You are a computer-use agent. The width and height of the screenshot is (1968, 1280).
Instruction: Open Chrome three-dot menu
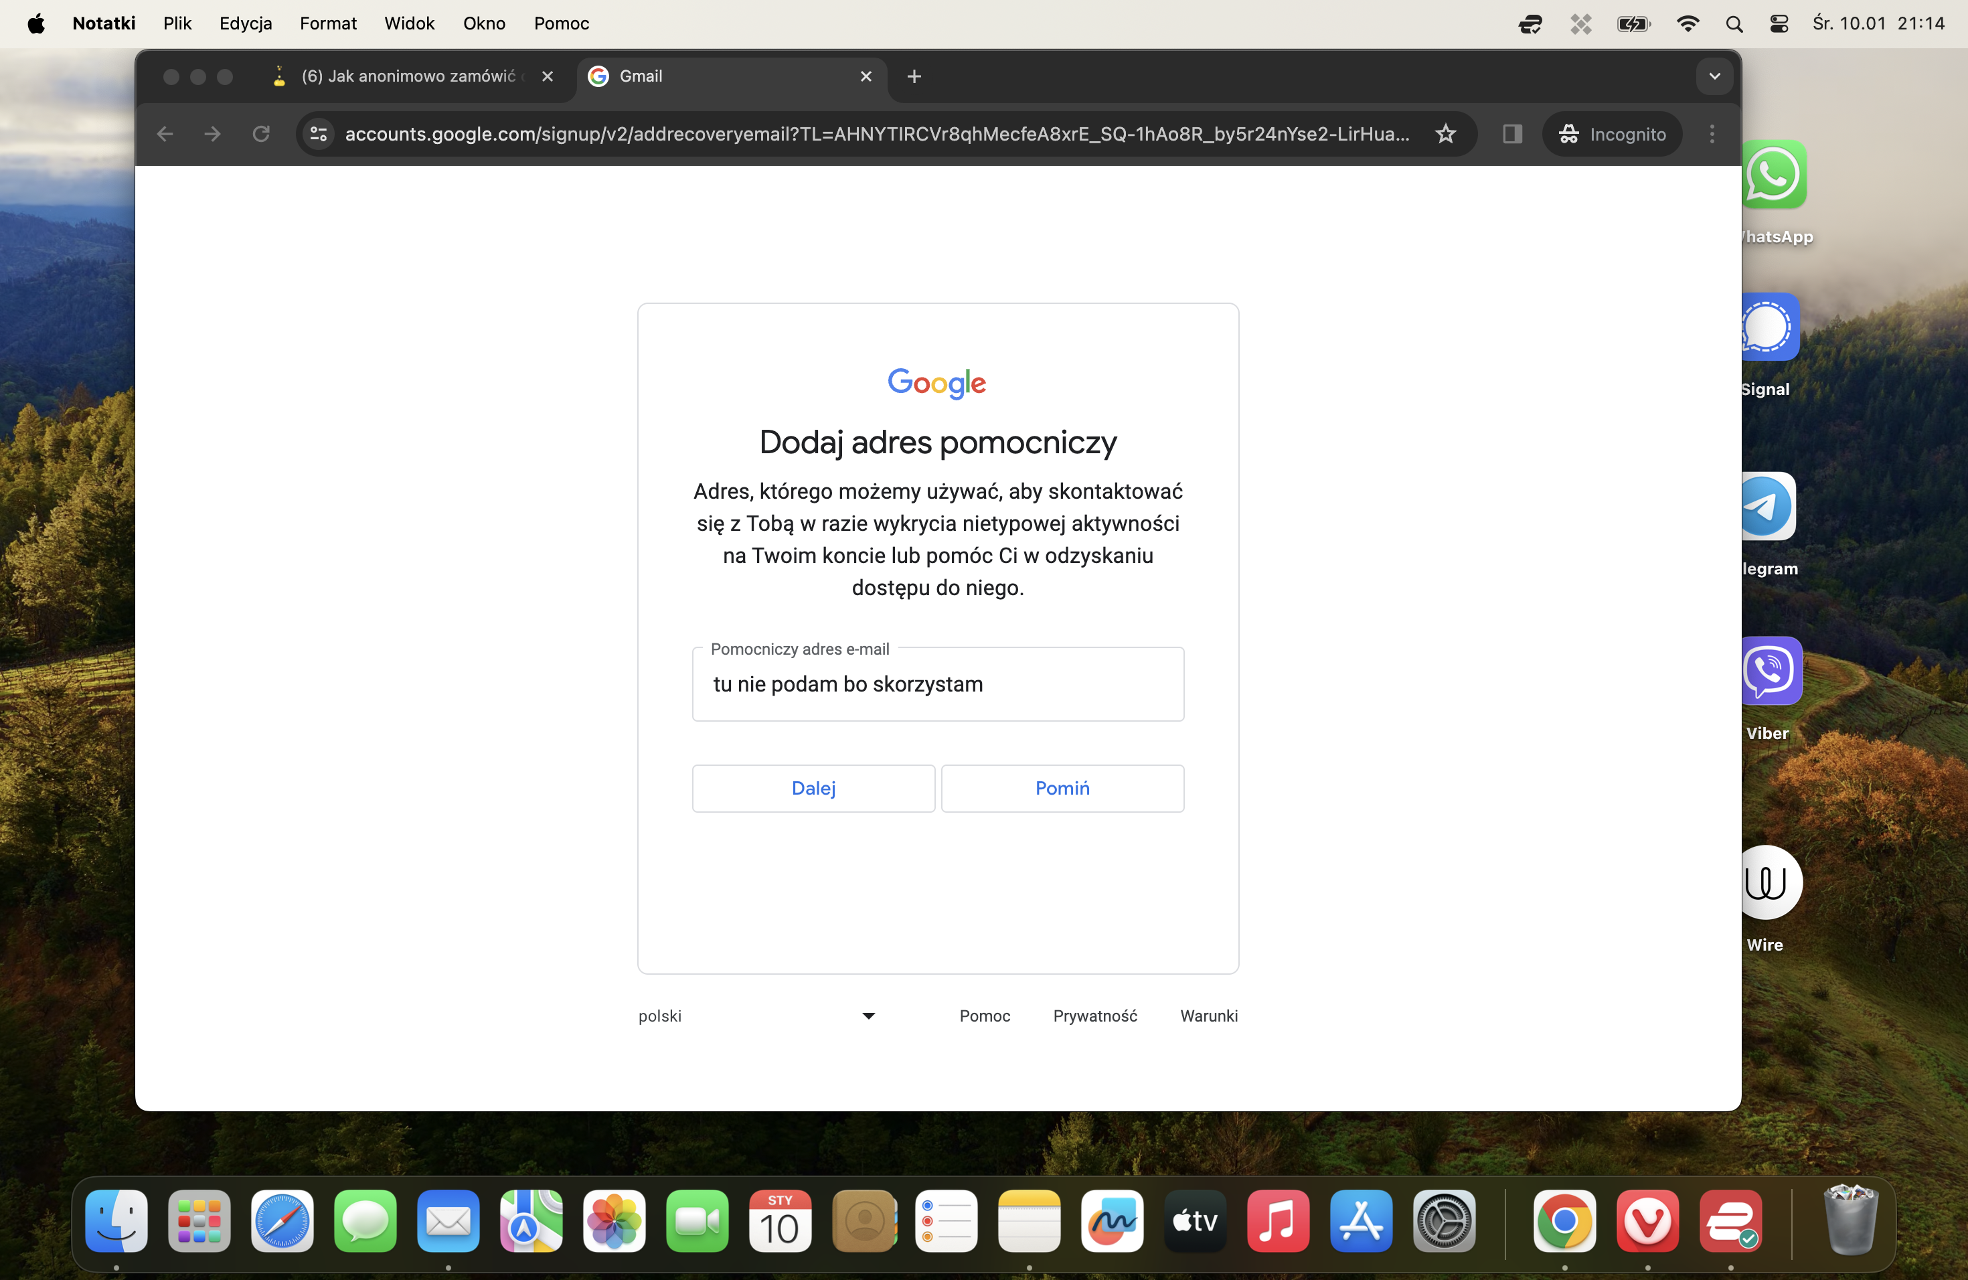point(1712,134)
